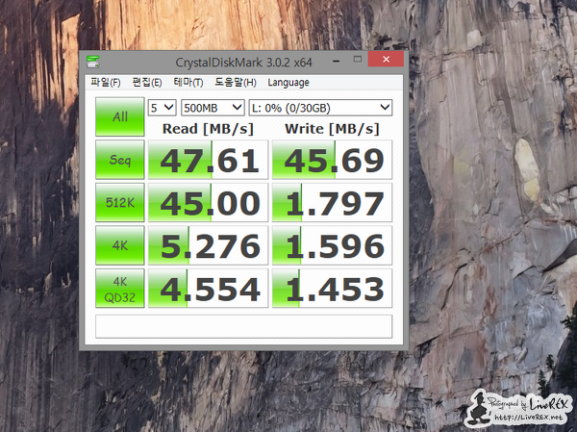Click the Read [MB/s] column header

coord(208,129)
